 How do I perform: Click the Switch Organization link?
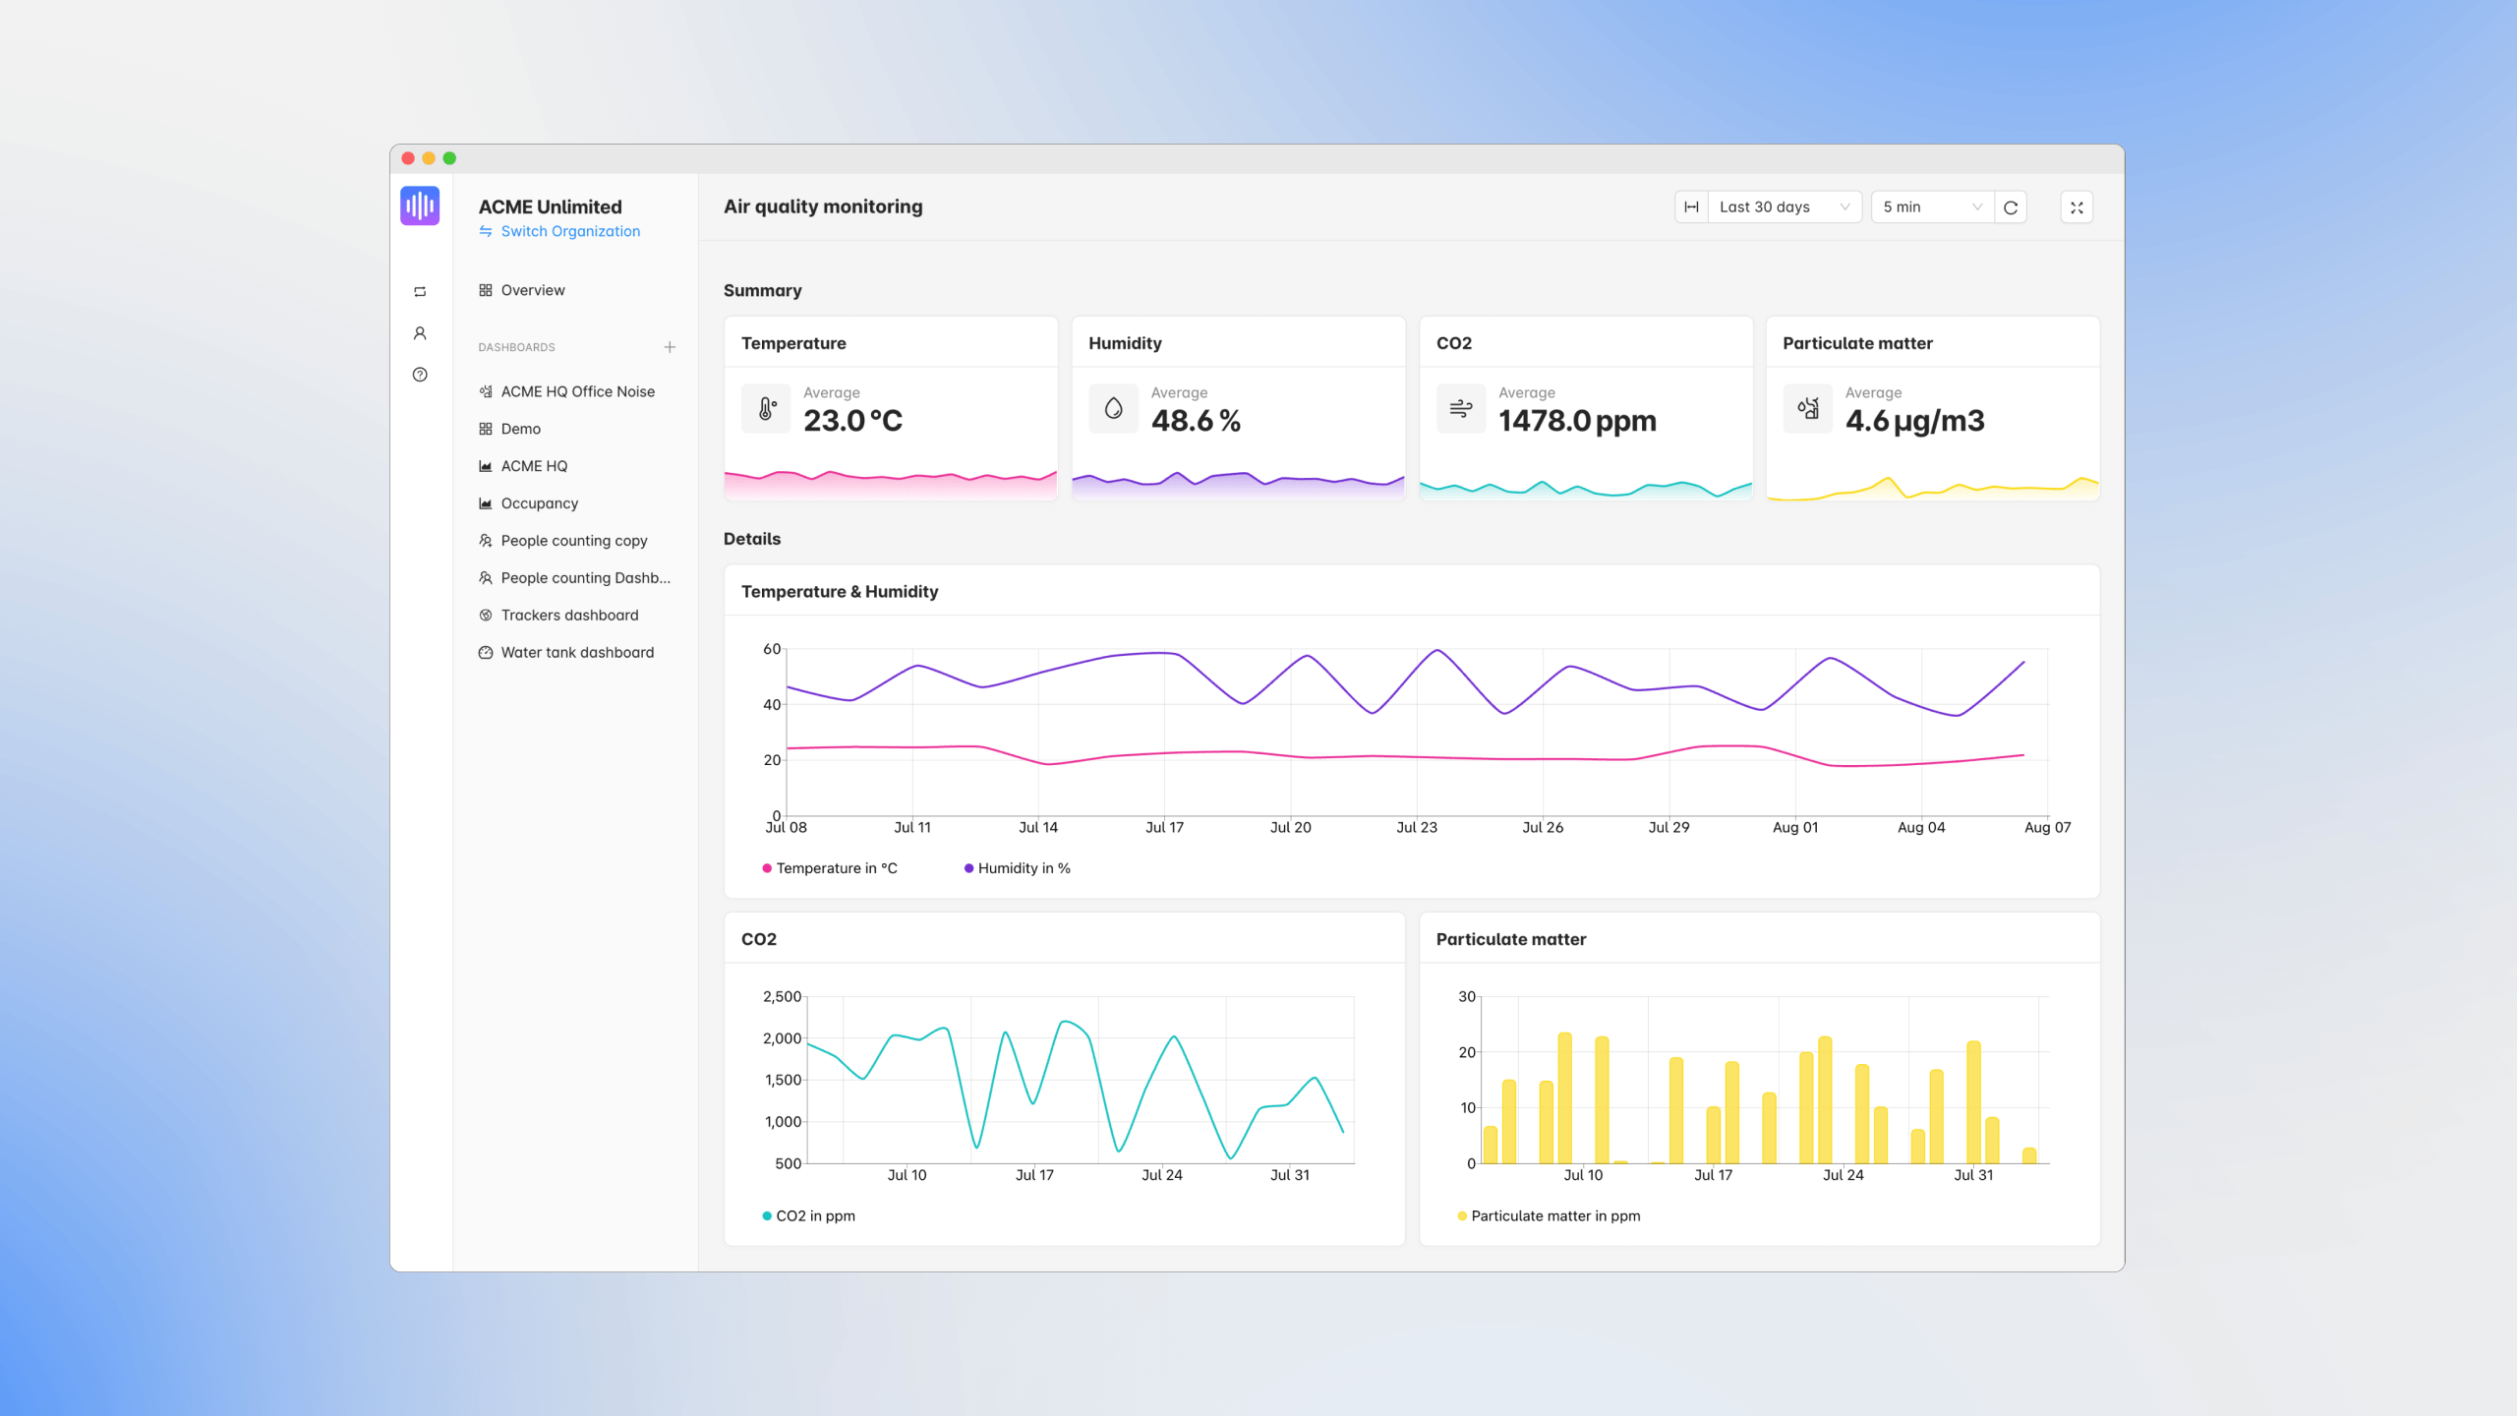[x=570, y=231]
